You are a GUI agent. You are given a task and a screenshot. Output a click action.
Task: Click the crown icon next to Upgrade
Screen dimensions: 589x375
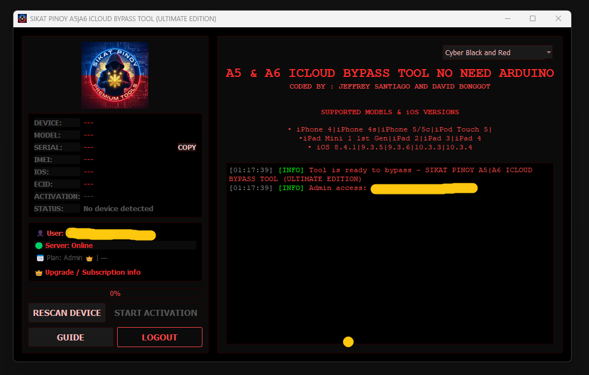coord(38,273)
